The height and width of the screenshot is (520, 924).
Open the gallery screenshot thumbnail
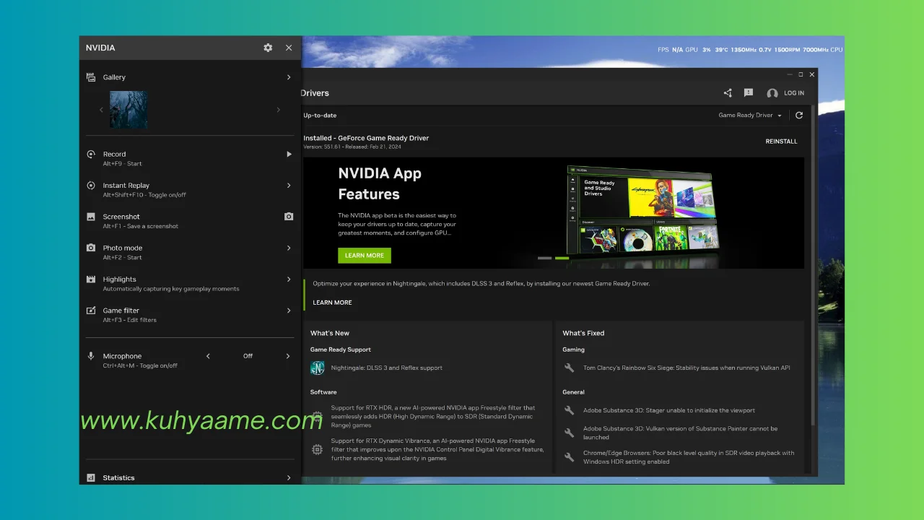tap(128, 110)
